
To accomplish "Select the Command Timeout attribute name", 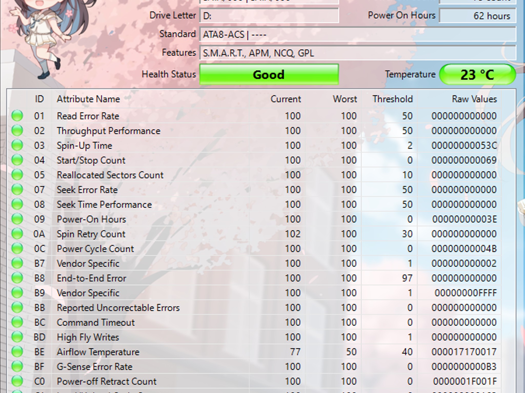I will pos(96,322).
